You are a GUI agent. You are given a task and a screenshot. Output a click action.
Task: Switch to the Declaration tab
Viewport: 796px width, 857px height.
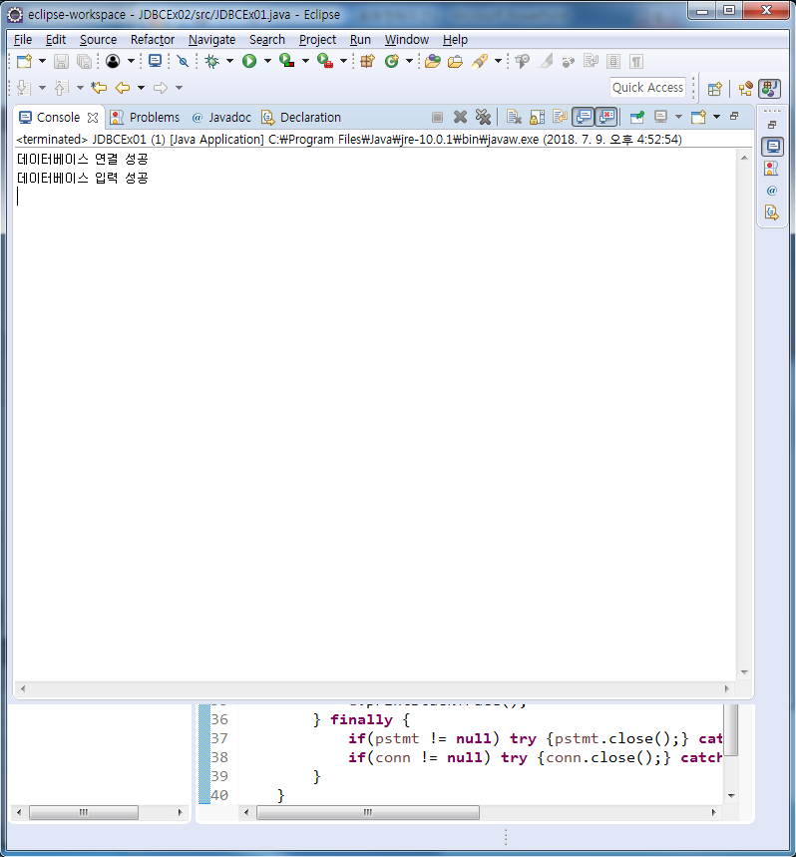[x=301, y=118]
